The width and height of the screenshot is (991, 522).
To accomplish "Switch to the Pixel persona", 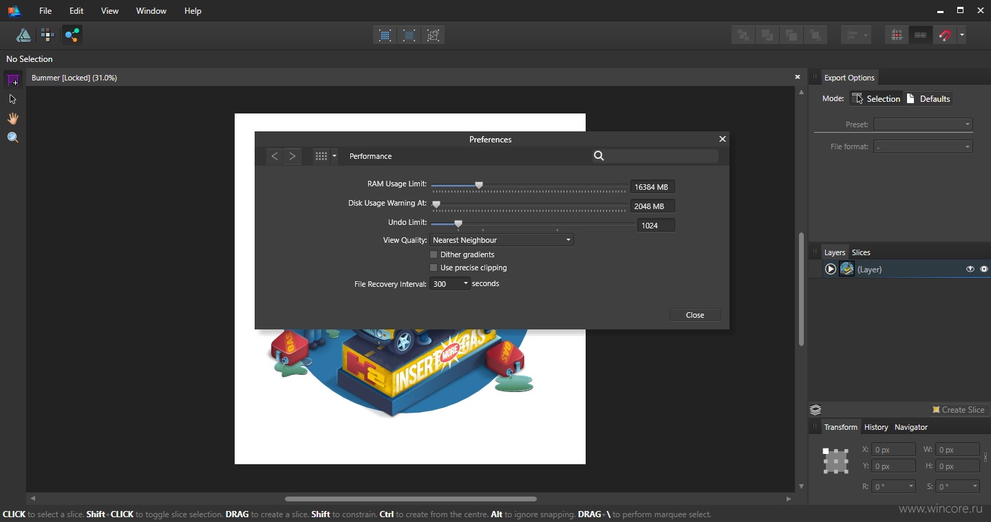I will pos(47,34).
